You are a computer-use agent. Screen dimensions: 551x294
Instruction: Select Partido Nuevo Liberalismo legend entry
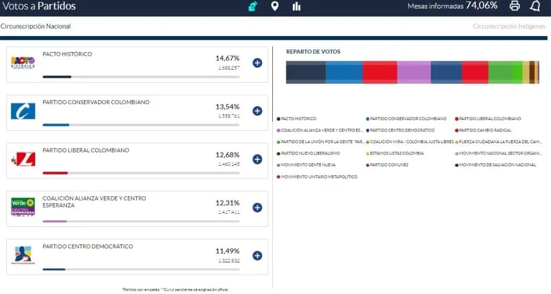(308, 153)
